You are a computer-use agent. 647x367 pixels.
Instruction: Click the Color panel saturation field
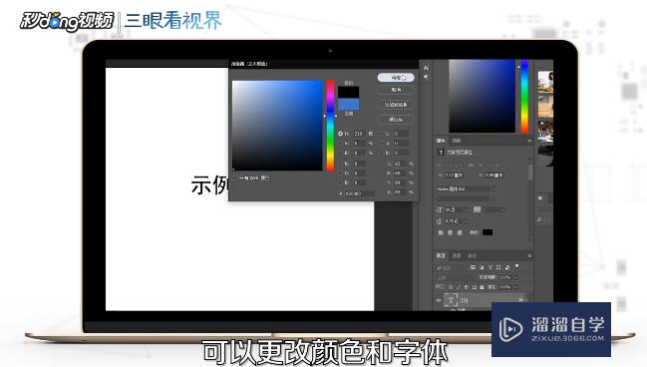(483, 96)
